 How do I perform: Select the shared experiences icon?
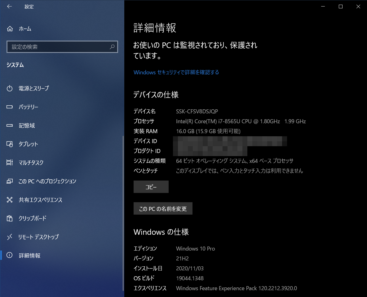[x=10, y=200]
